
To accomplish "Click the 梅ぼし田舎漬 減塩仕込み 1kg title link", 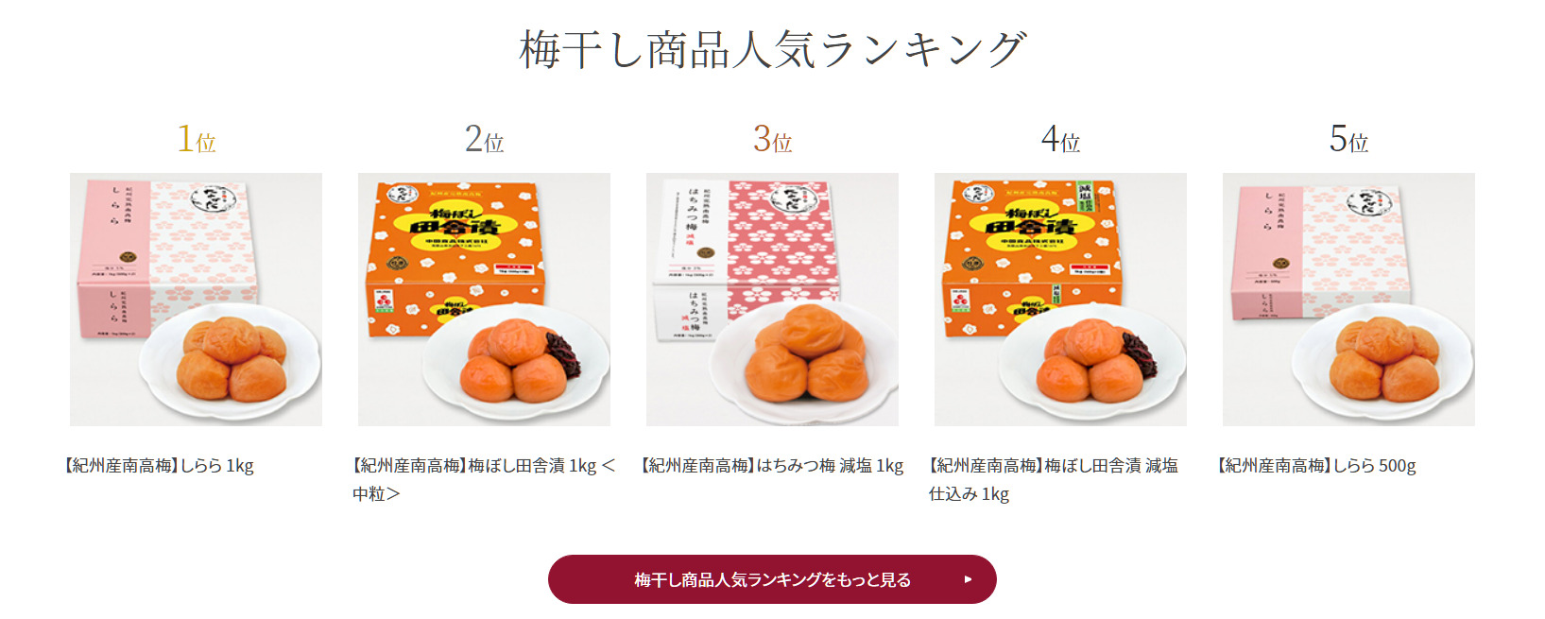I will coord(1054,479).
